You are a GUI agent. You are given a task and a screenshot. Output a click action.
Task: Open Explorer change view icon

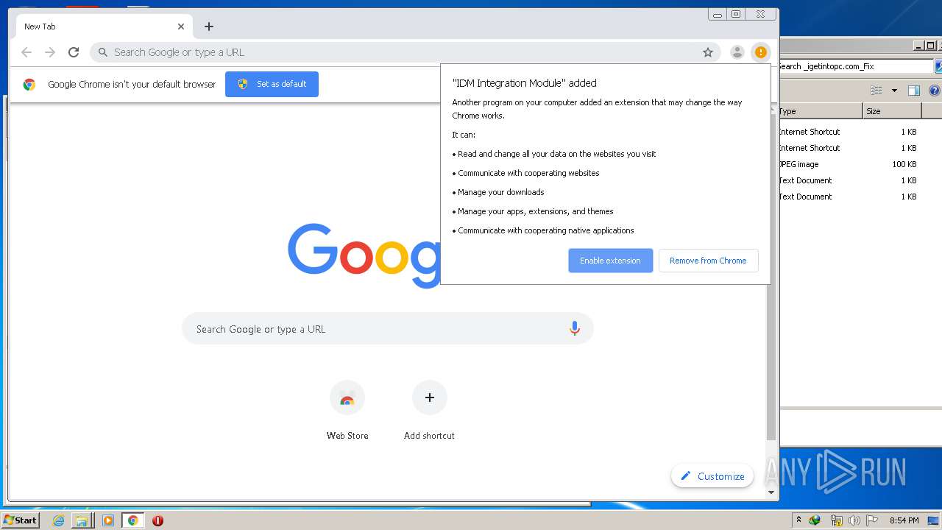[876, 91]
